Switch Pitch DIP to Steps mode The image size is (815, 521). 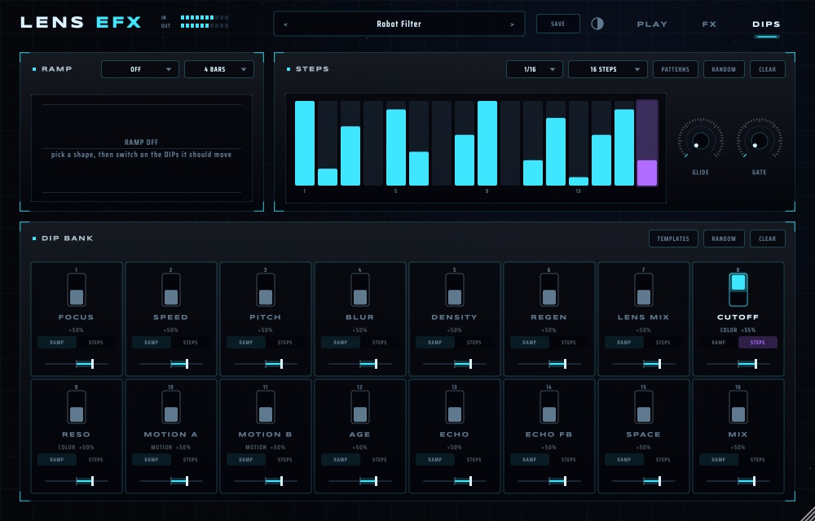tap(284, 343)
